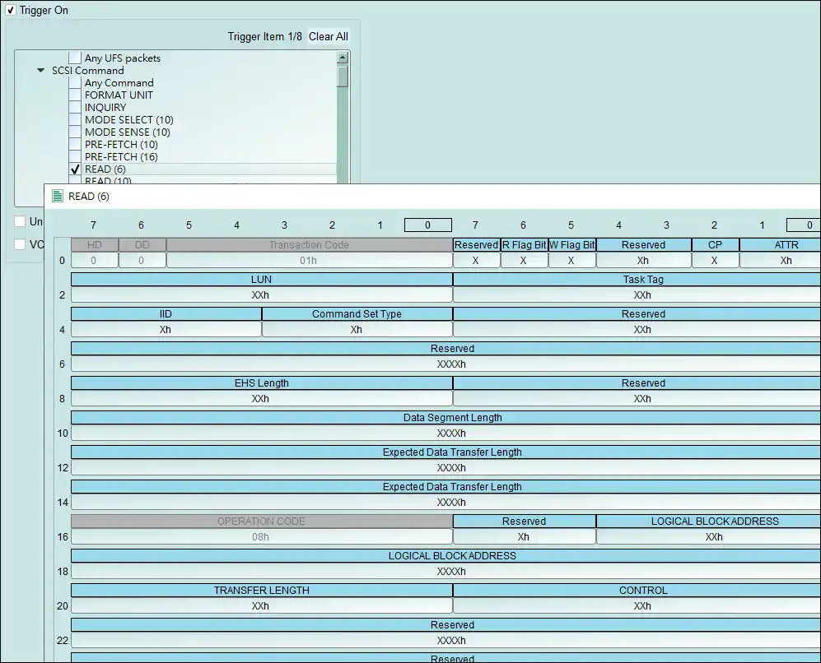Viewport: 821px width, 663px height.
Task: Tick the checkbox labeled VC
Action: [20, 244]
